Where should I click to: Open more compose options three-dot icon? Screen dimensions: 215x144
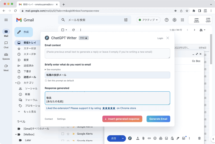coord(189,138)
